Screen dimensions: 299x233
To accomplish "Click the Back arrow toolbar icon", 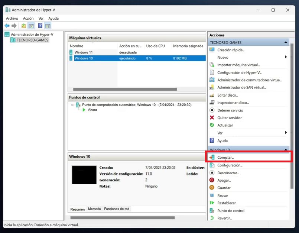I will click(7, 26).
